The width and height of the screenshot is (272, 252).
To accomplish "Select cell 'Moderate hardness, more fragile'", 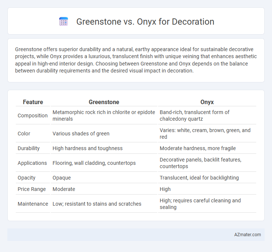I will click(207, 148).
